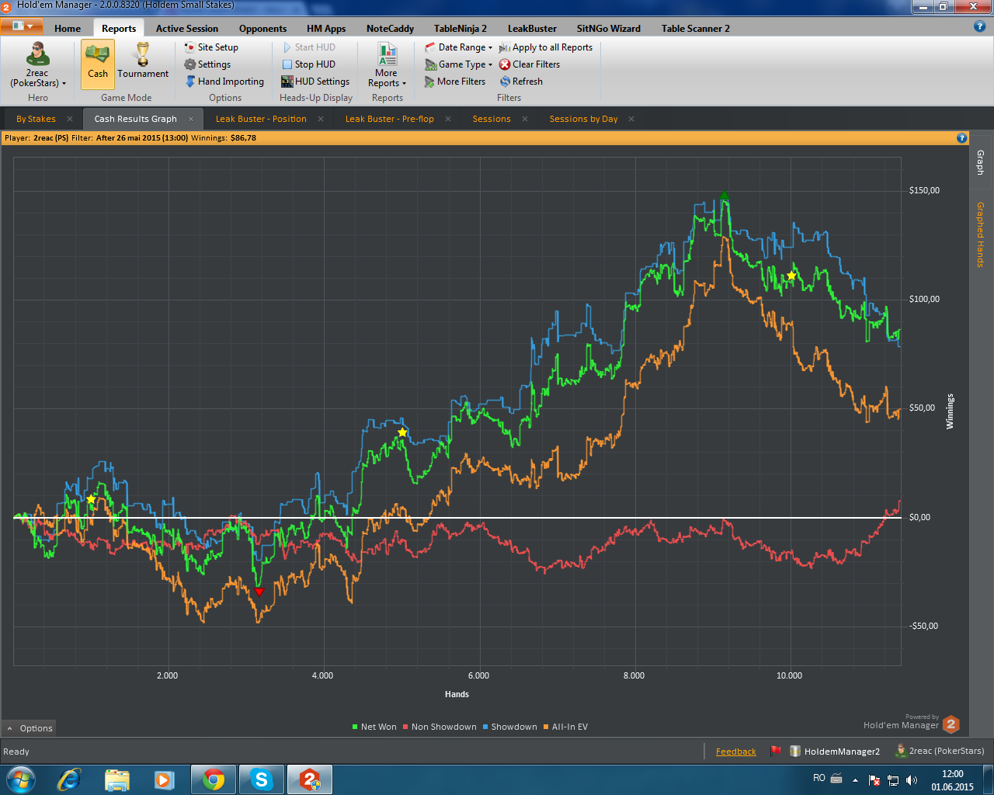The height and width of the screenshot is (795, 994).
Task: Open the Table Scanner 2 tab
Action: tap(696, 29)
